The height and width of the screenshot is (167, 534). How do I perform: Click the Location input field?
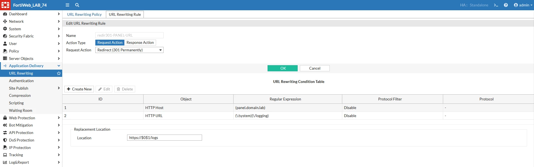(x=164, y=138)
